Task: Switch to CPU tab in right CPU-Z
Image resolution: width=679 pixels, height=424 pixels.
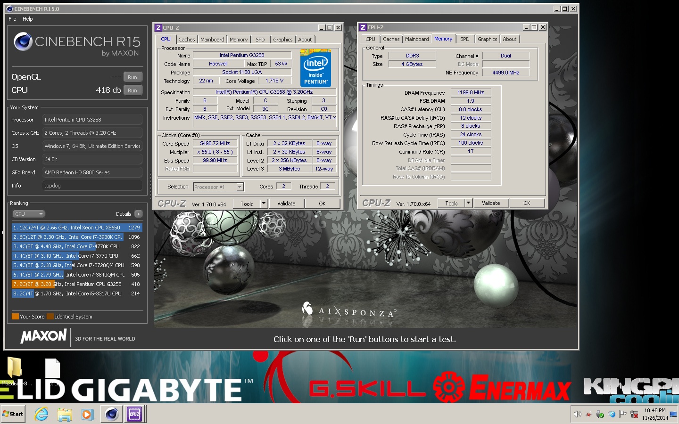Action: coord(371,39)
